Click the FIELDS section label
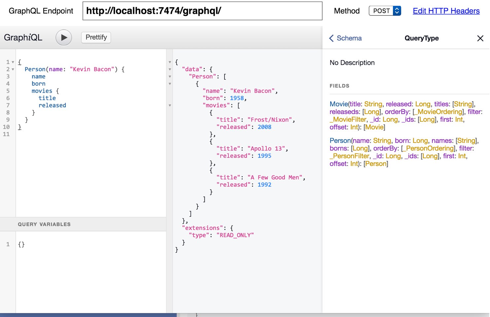The height and width of the screenshot is (317, 490). pyautogui.click(x=339, y=86)
